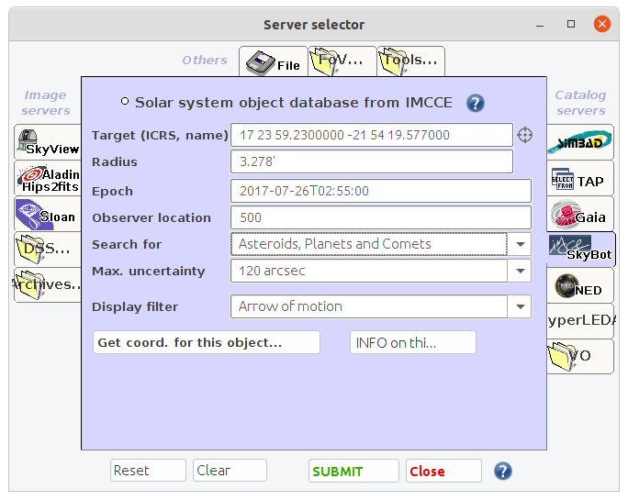Click the Epoch input field
The image size is (628, 500).
click(381, 191)
